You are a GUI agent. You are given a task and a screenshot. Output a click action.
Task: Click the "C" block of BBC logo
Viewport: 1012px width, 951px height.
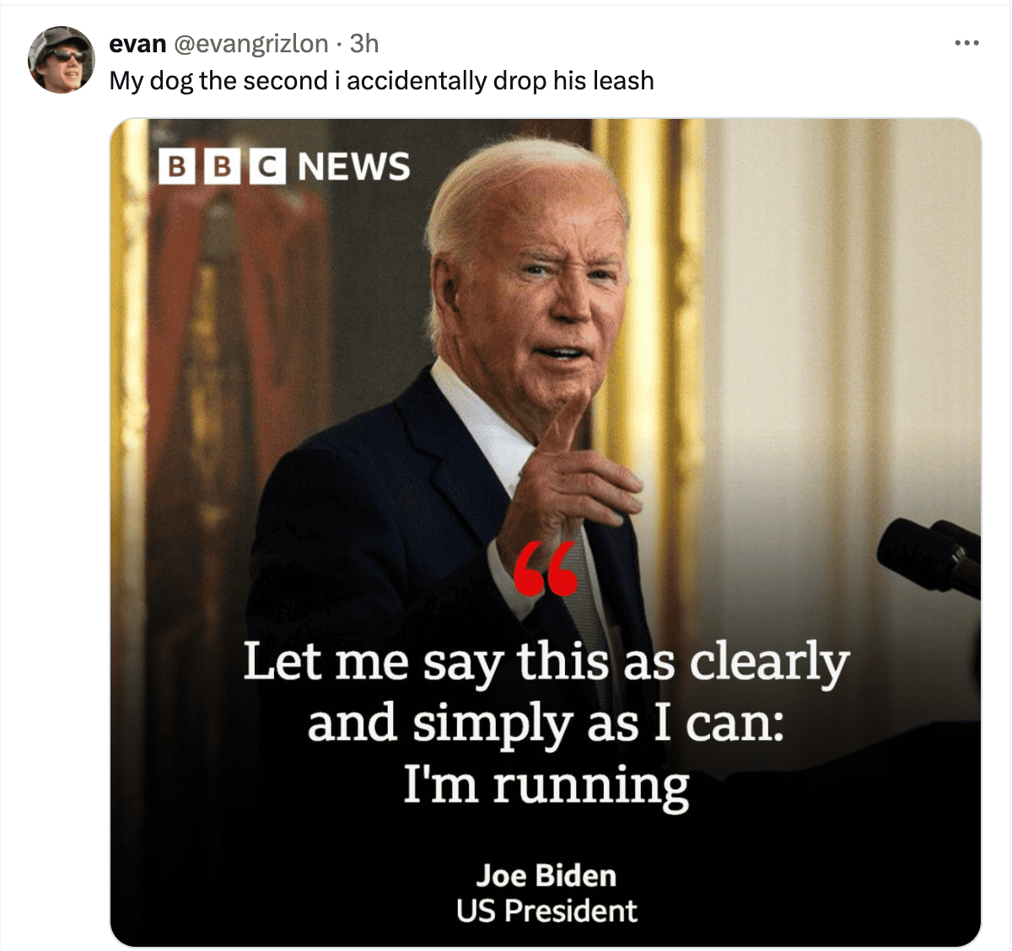pyautogui.click(x=266, y=166)
